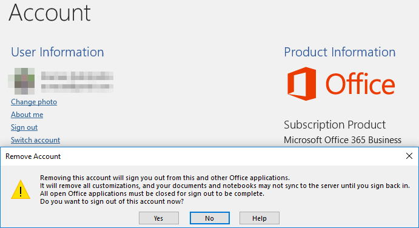419x228 pixels.
Task: Click the User Information heading
Action: click(x=57, y=52)
